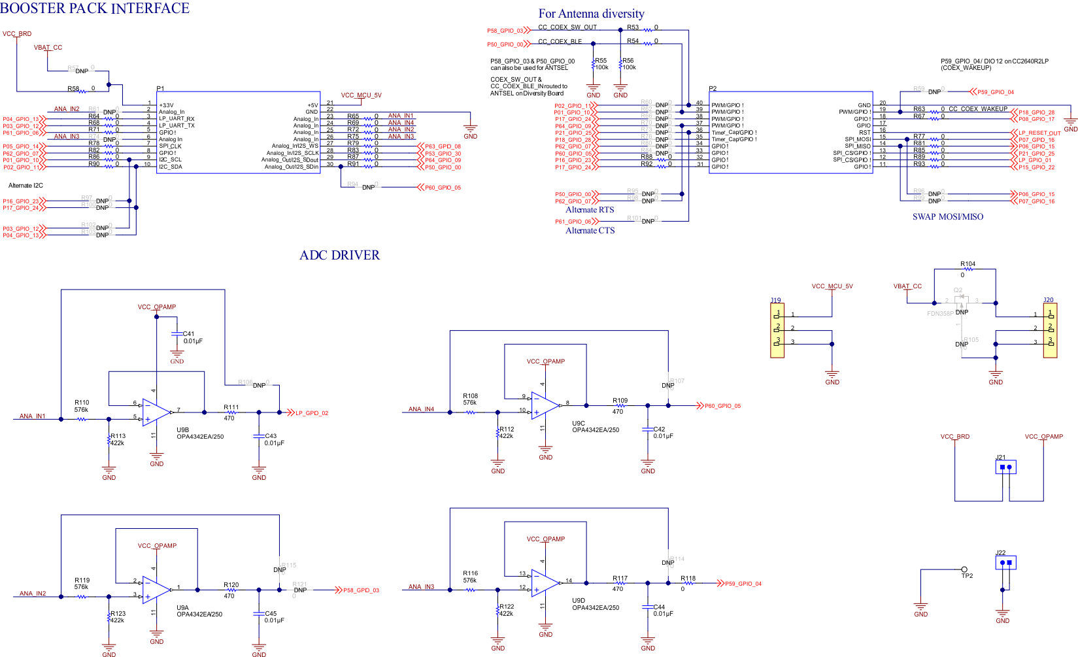The image size is (1078, 657).
Task: Click the J19 three-pin header symbol
Action: (x=777, y=331)
